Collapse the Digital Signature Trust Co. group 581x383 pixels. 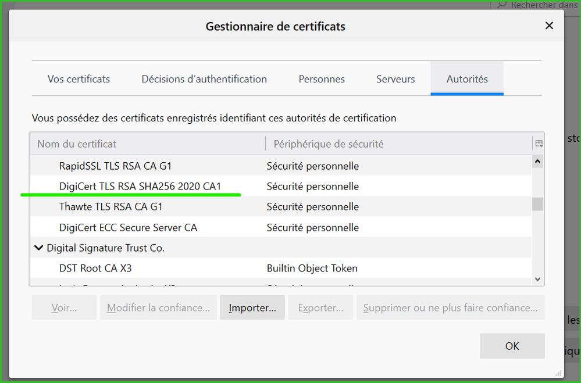click(x=38, y=248)
